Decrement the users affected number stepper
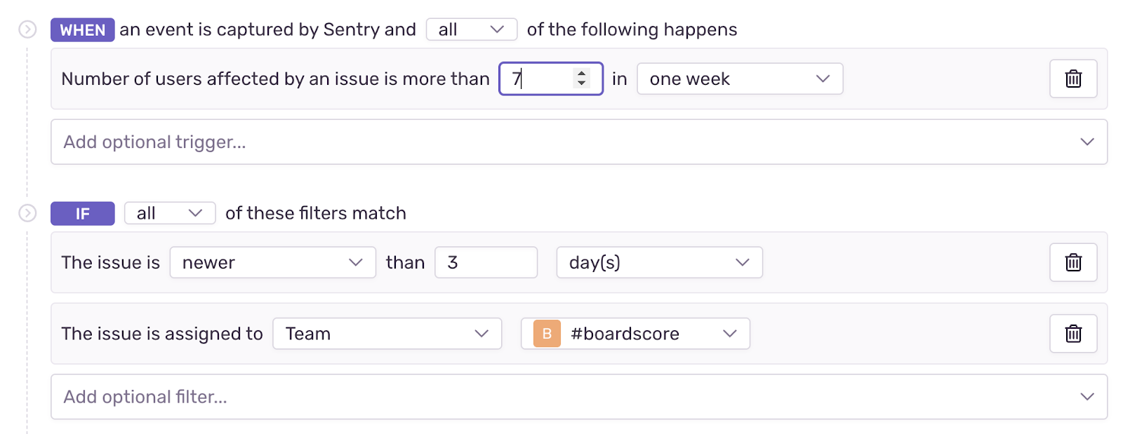Screen dimensions: 1123x434 (581, 83)
